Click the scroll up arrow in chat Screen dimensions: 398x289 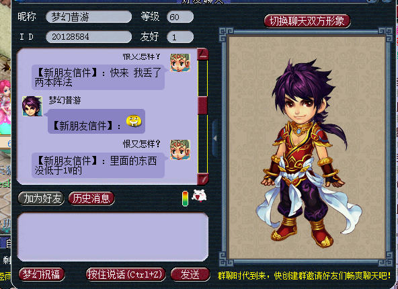203,54
